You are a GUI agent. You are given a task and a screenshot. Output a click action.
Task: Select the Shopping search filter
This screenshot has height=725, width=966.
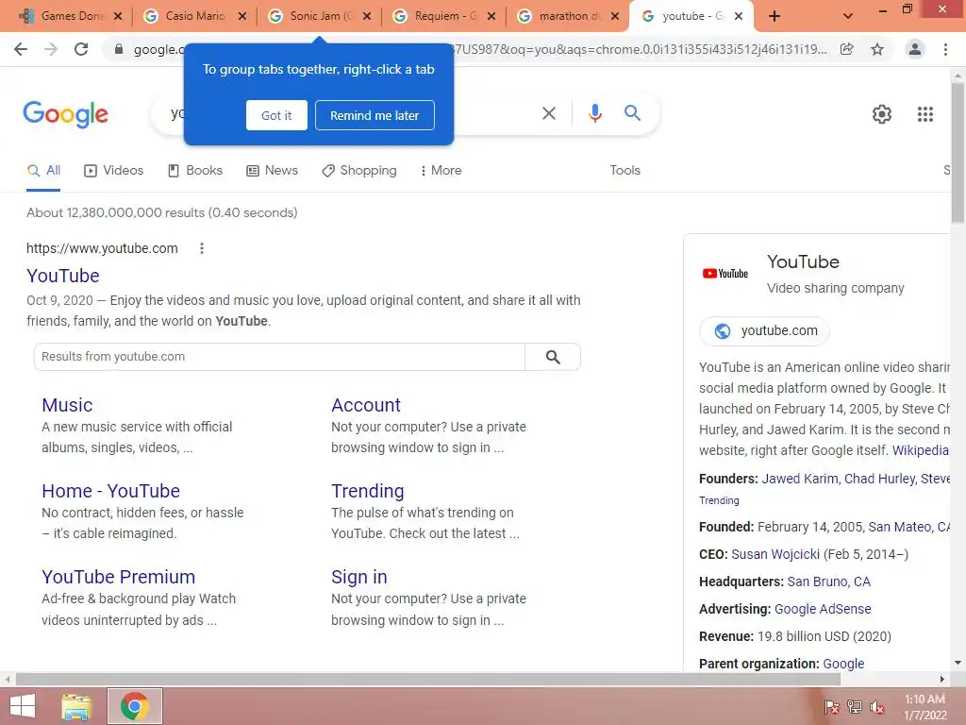[x=359, y=171]
